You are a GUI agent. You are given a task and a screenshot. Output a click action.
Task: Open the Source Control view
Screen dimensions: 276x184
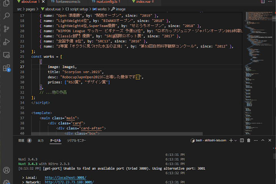click(7, 29)
